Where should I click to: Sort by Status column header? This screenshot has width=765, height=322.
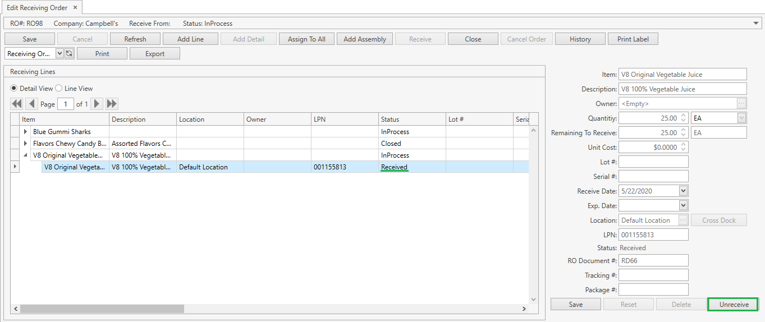coord(412,119)
